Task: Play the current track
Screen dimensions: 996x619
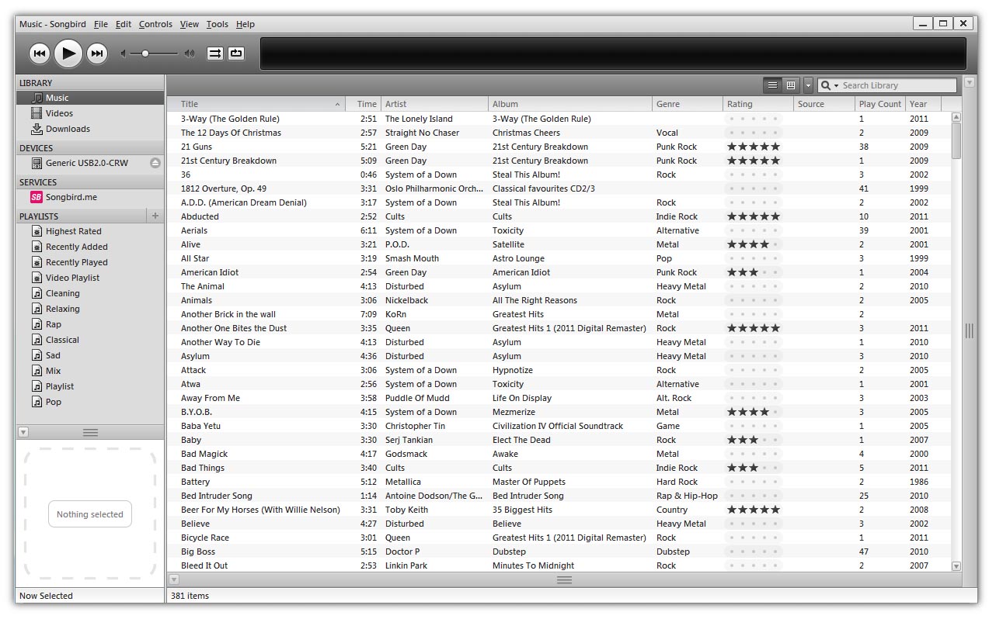Action: click(x=68, y=54)
